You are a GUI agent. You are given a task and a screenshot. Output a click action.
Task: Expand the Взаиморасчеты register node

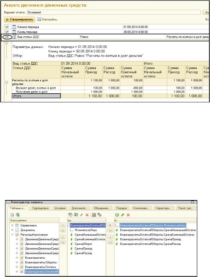point(17,258)
